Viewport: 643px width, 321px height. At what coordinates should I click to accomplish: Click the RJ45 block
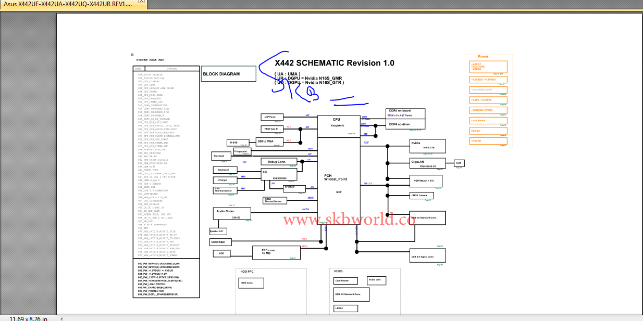[x=459, y=163]
